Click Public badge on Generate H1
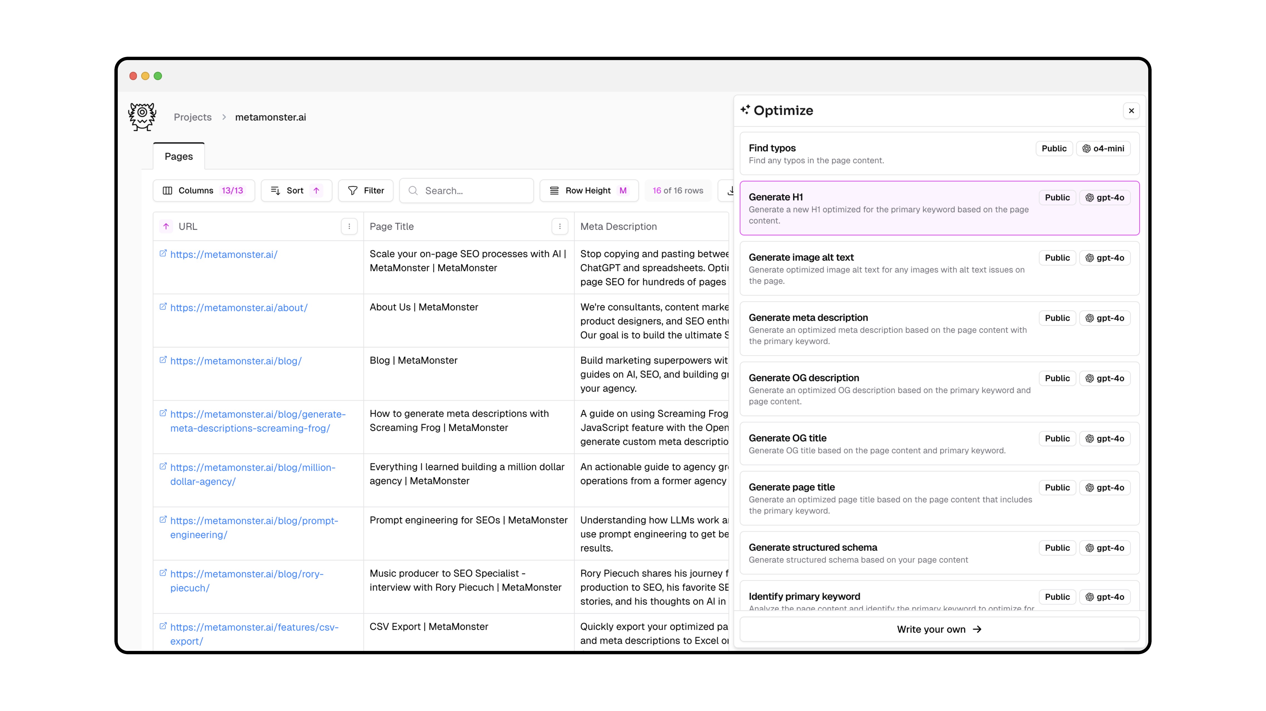The width and height of the screenshot is (1266, 711). (1057, 198)
